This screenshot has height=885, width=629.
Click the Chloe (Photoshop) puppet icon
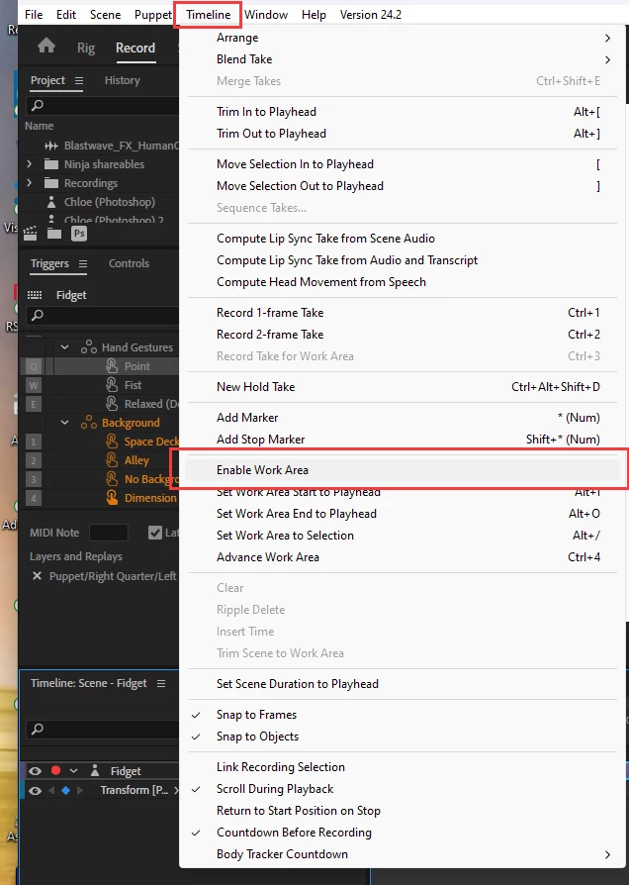point(51,202)
